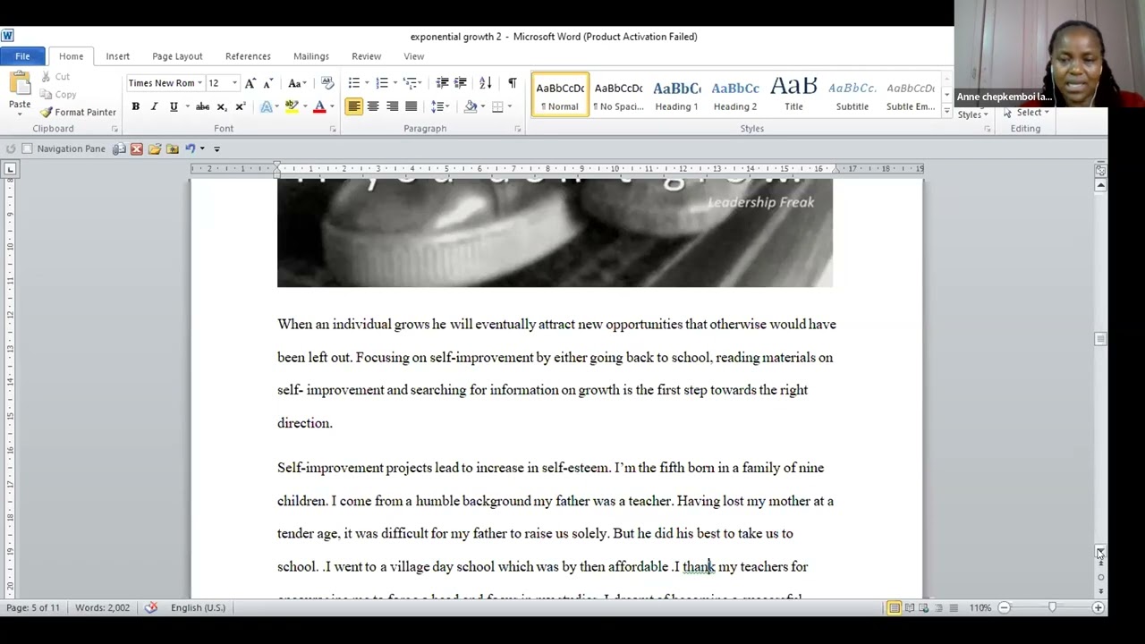Open the Select dropdown in Editing
1145x644 pixels.
click(1031, 113)
